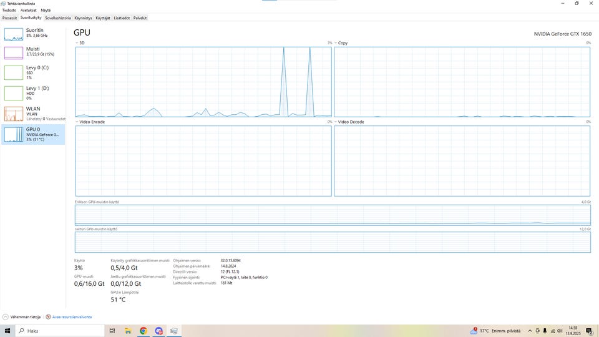Viewport: 599px width, 337px height.
Task: Open the Tiedosto menu
Action: pos(9,11)
